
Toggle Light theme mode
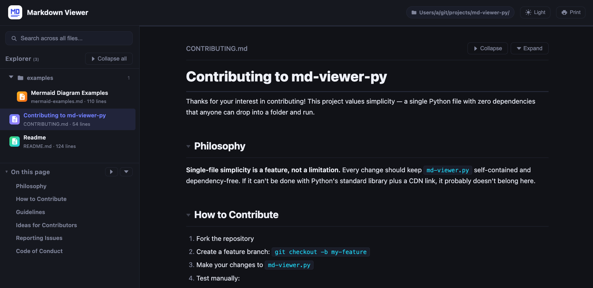click(x=535, y=12)
